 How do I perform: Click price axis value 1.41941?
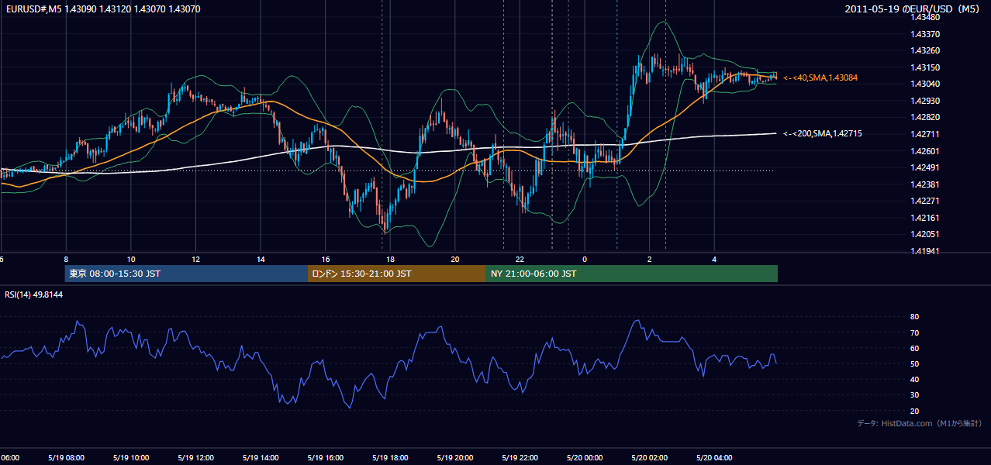924,251
